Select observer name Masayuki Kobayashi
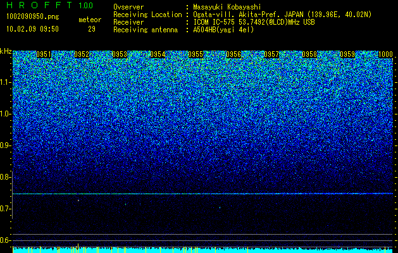Screen dimensions: 398x253 click(x=227, y=7)
